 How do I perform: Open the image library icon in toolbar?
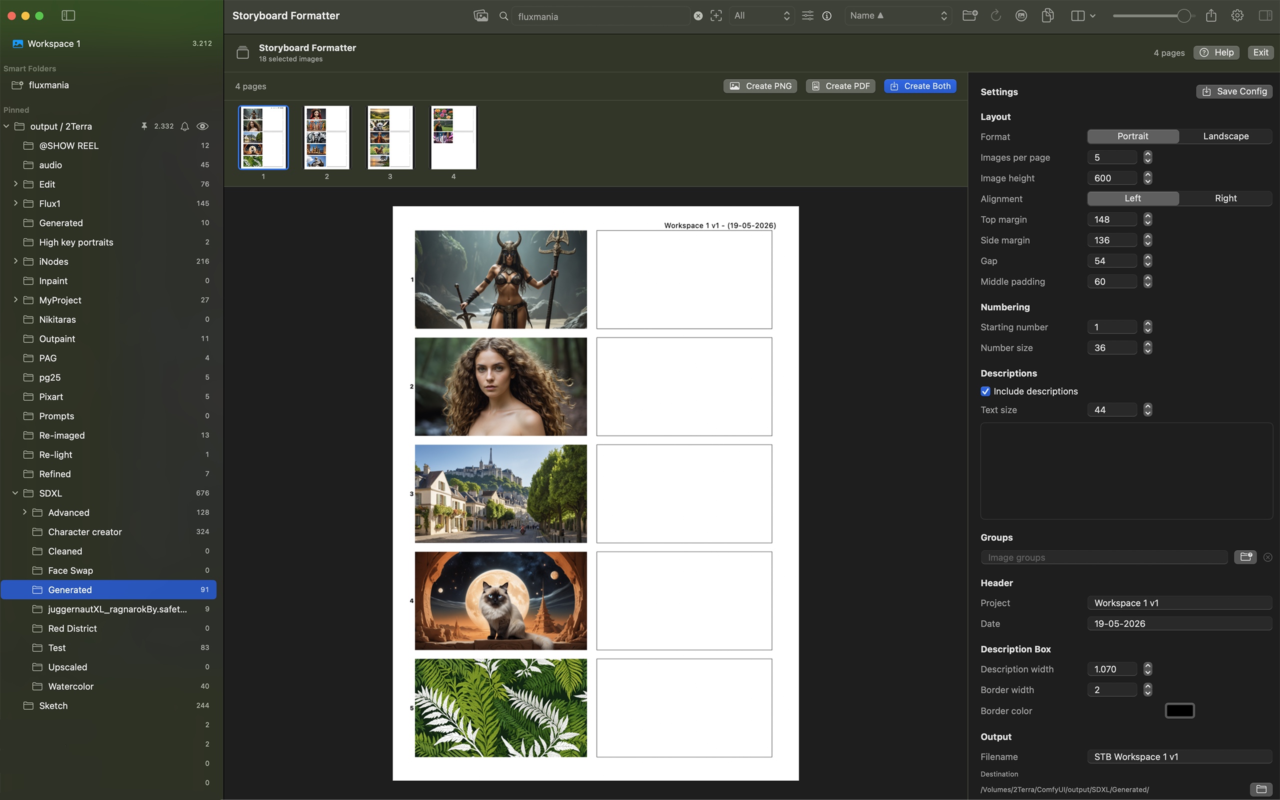[x=480, y=16]
